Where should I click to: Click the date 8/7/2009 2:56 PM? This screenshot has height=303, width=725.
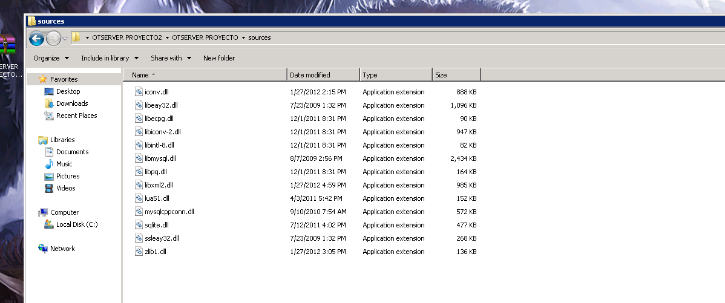point(317,158)
